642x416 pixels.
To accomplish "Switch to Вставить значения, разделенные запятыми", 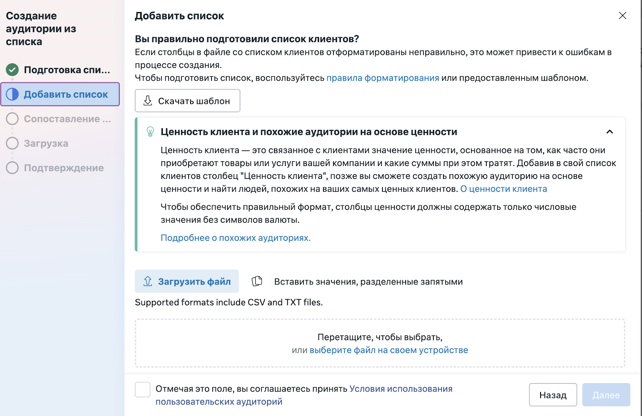I will click(x=357, y=281).
